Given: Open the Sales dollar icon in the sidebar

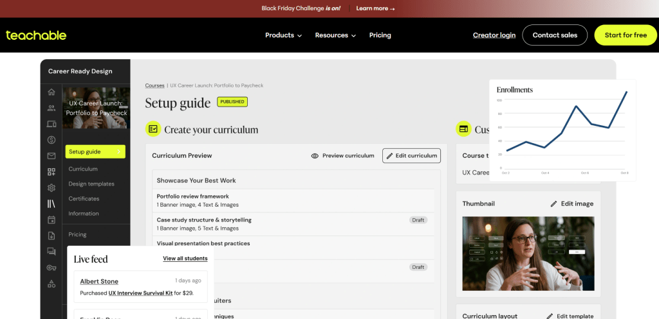Looking at the screenshot, I should click(x=51, y=140).
